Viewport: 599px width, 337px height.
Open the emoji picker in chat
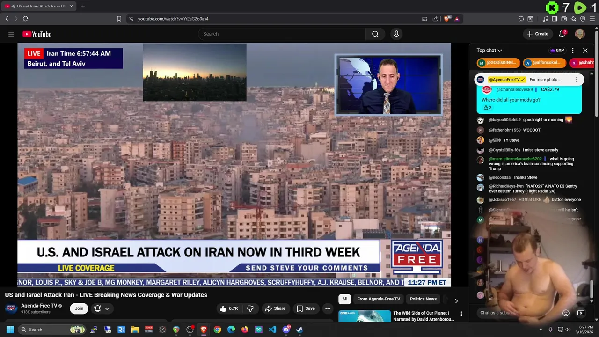[x=566, y=313]
